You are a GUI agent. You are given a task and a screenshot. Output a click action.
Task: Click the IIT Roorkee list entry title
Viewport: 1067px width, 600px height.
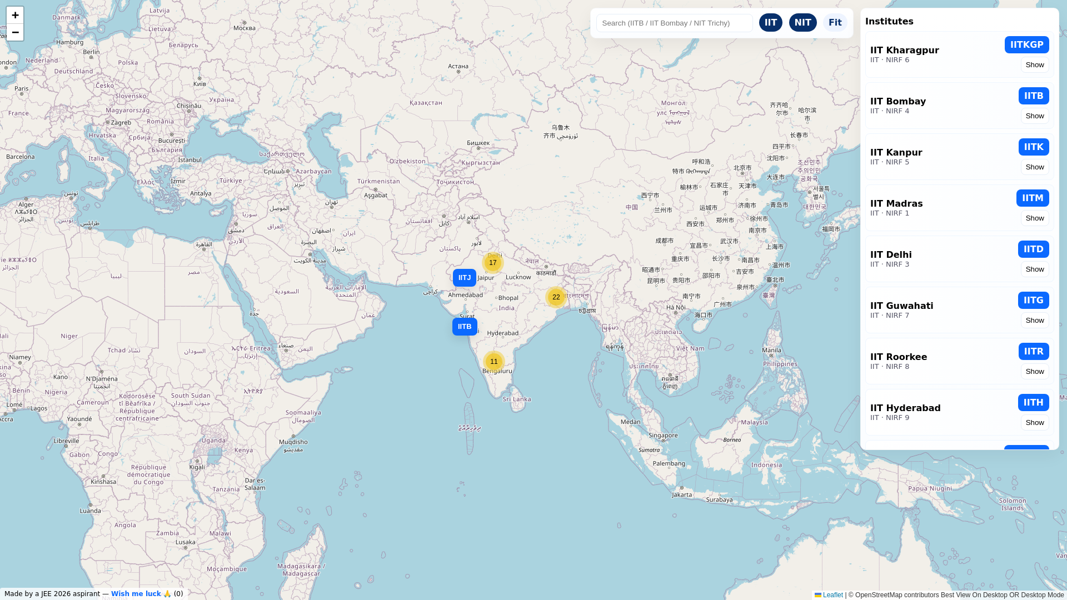(899, 357)
